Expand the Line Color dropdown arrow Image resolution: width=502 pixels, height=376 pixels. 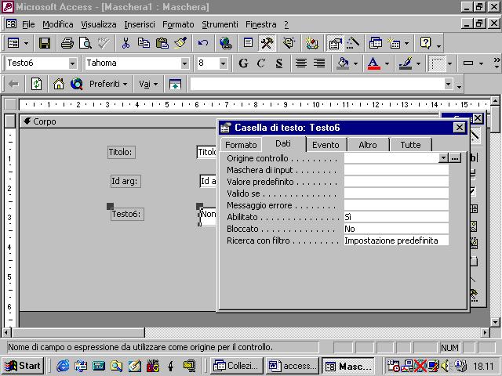418,63
